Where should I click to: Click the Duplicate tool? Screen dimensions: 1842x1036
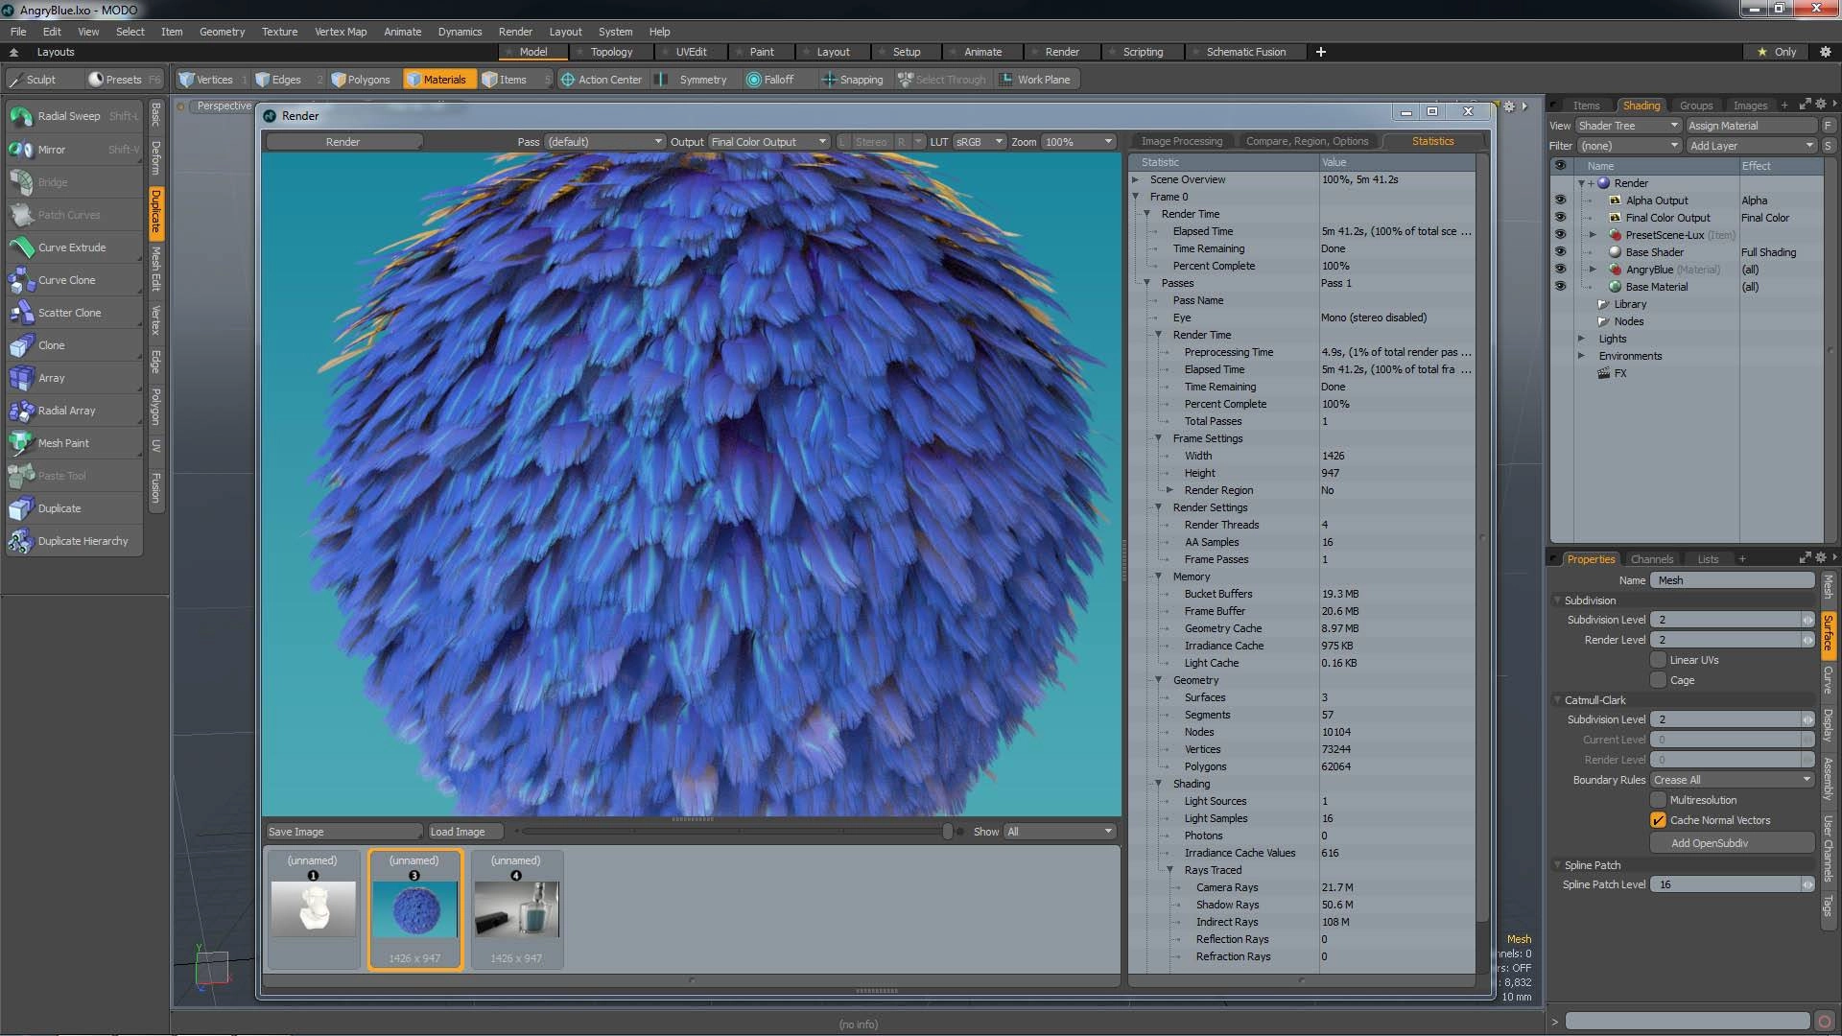[74, 508]
